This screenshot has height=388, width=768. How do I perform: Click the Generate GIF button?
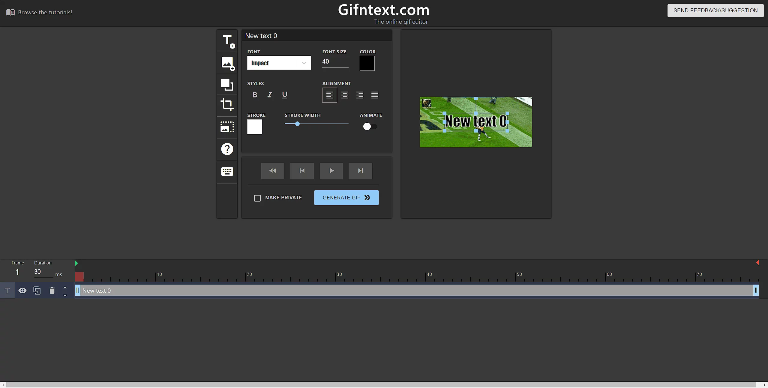346,198
